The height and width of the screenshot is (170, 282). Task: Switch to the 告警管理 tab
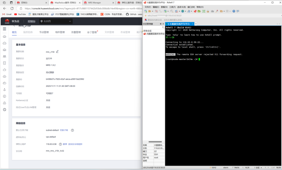tap(76, 32)
